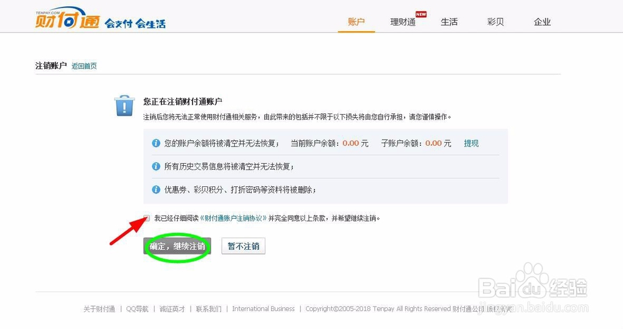The width and height of the screenshot is (623, 329).
Task: Click the 确定,继续注销 button
Action: click(177, 246)
